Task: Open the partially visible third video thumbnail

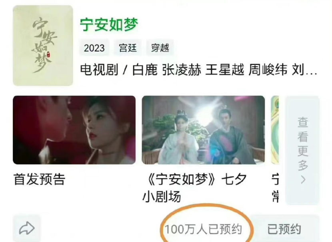Action: pos(275,130)
